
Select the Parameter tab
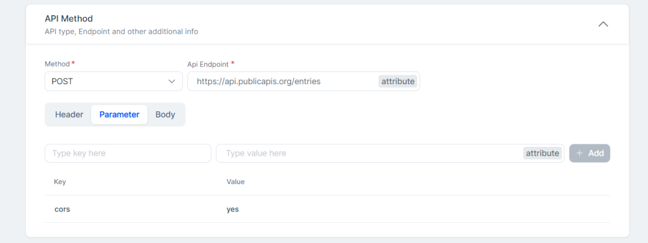[120, 115]
